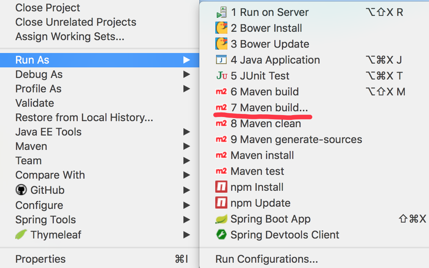Click the npm Install icon
Image resolution: width=429 pixels, height=268 pixels.
click(x=221, y=187)
